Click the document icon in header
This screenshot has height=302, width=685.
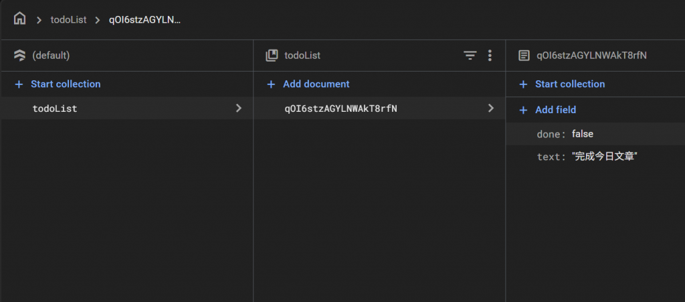524,56
